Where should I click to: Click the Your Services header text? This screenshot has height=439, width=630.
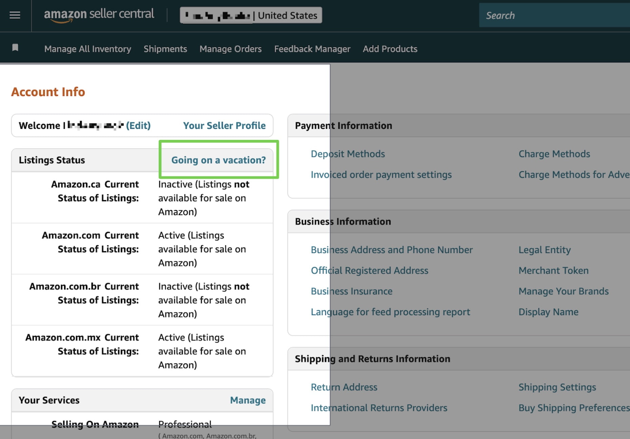click(49, 400)
